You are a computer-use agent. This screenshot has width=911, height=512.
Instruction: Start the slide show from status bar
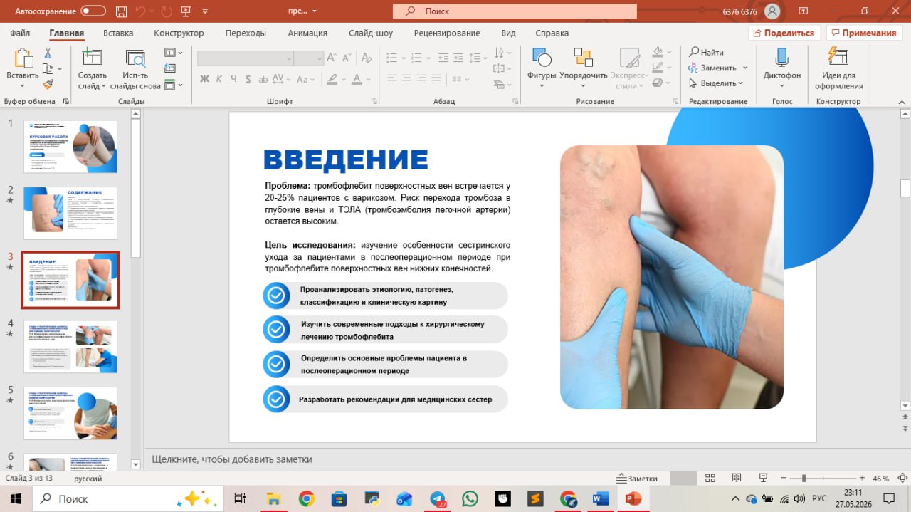click(763, 479)
